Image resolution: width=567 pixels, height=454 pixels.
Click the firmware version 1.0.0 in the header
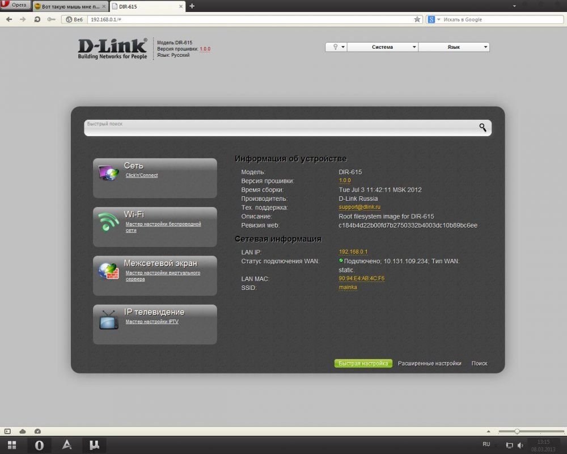click(x=205, y=49)
